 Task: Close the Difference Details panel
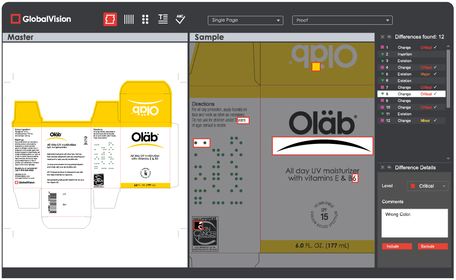point(383,167)
